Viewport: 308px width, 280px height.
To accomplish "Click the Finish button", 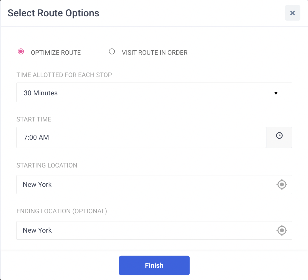I will pyautogui.click(x=154, y=265).
